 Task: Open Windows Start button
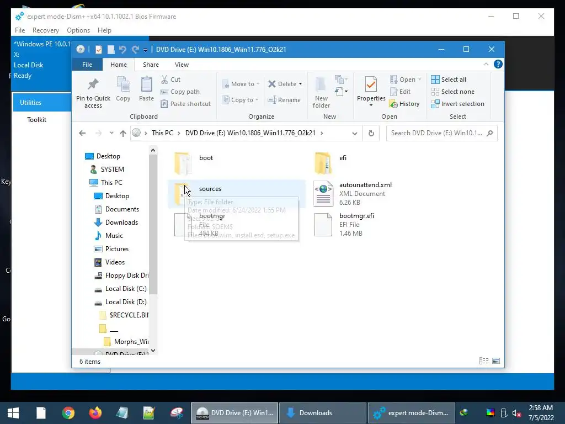[13, 413]
